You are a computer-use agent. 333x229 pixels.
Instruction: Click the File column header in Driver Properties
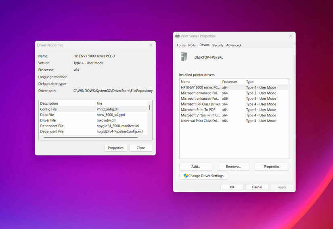point(121,103)
